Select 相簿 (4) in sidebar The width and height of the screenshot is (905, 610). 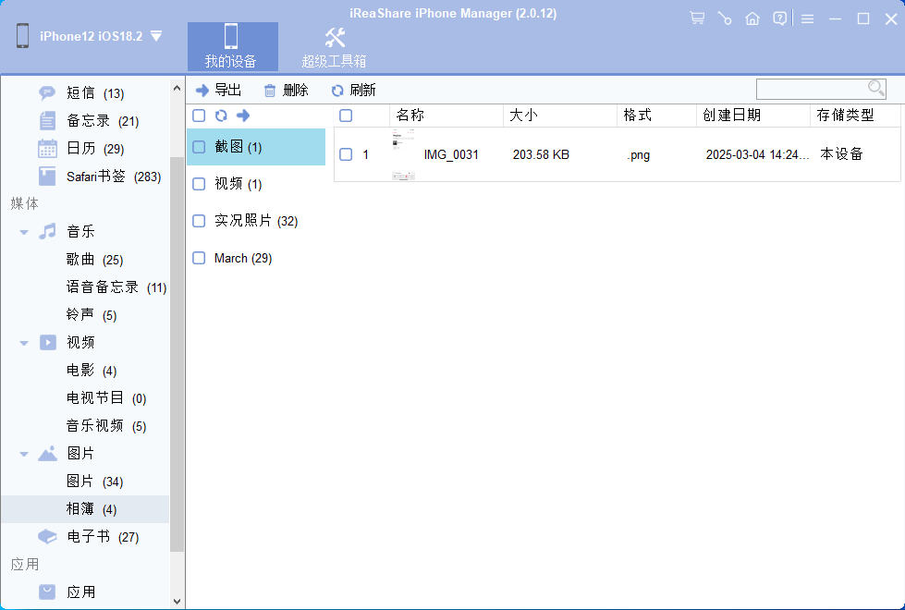coord(85,509)
